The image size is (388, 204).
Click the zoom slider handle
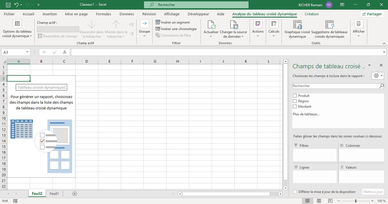point(356,201)
